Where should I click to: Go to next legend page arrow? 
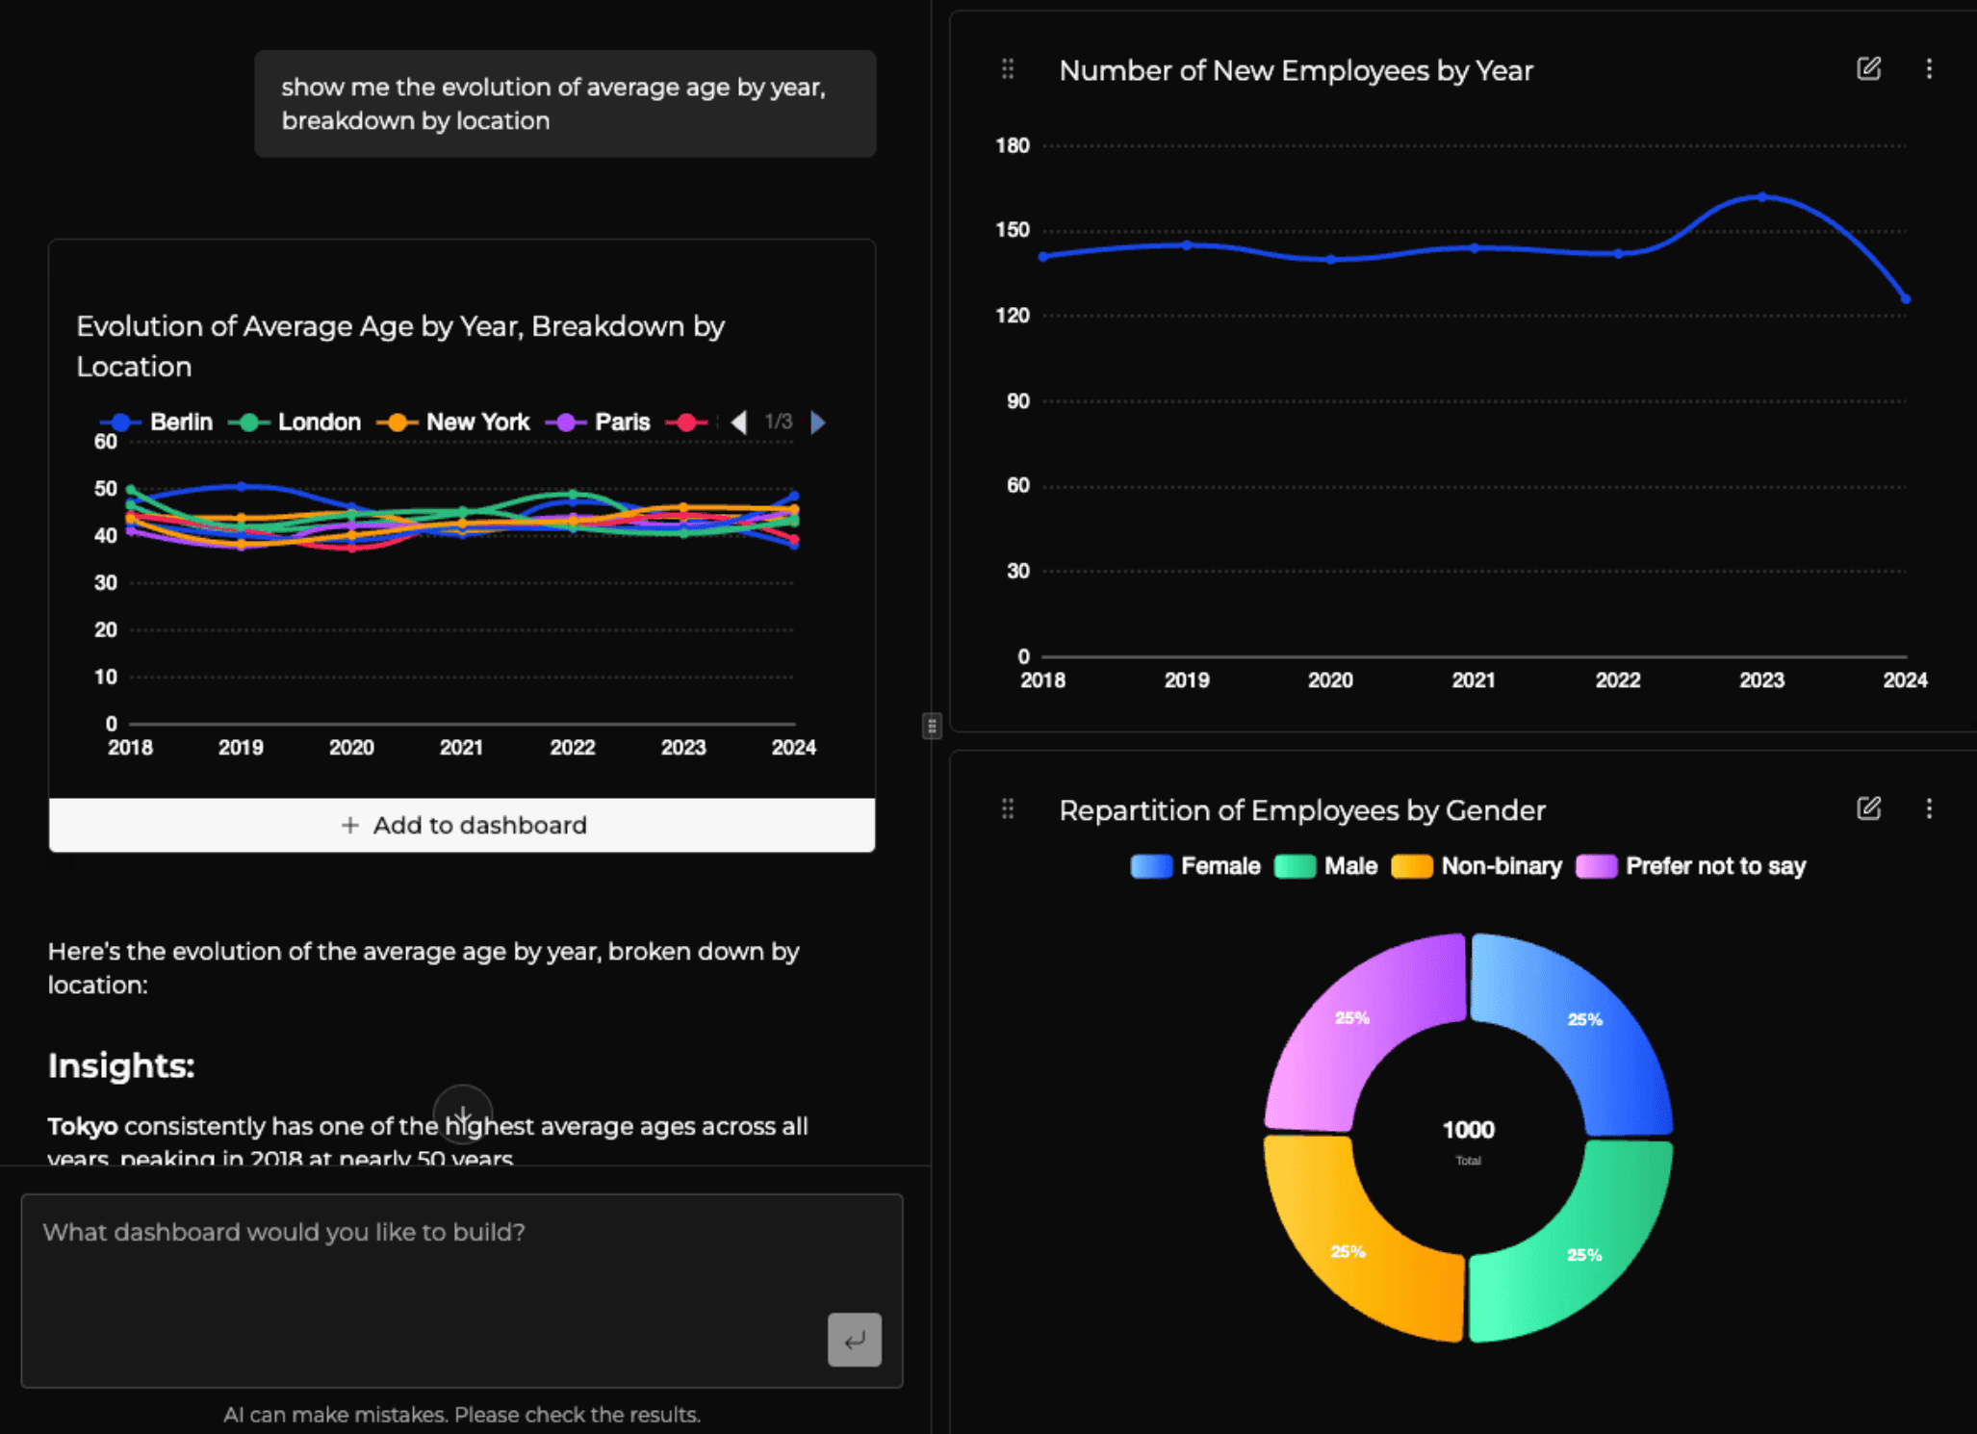click(x=818, y=422)
